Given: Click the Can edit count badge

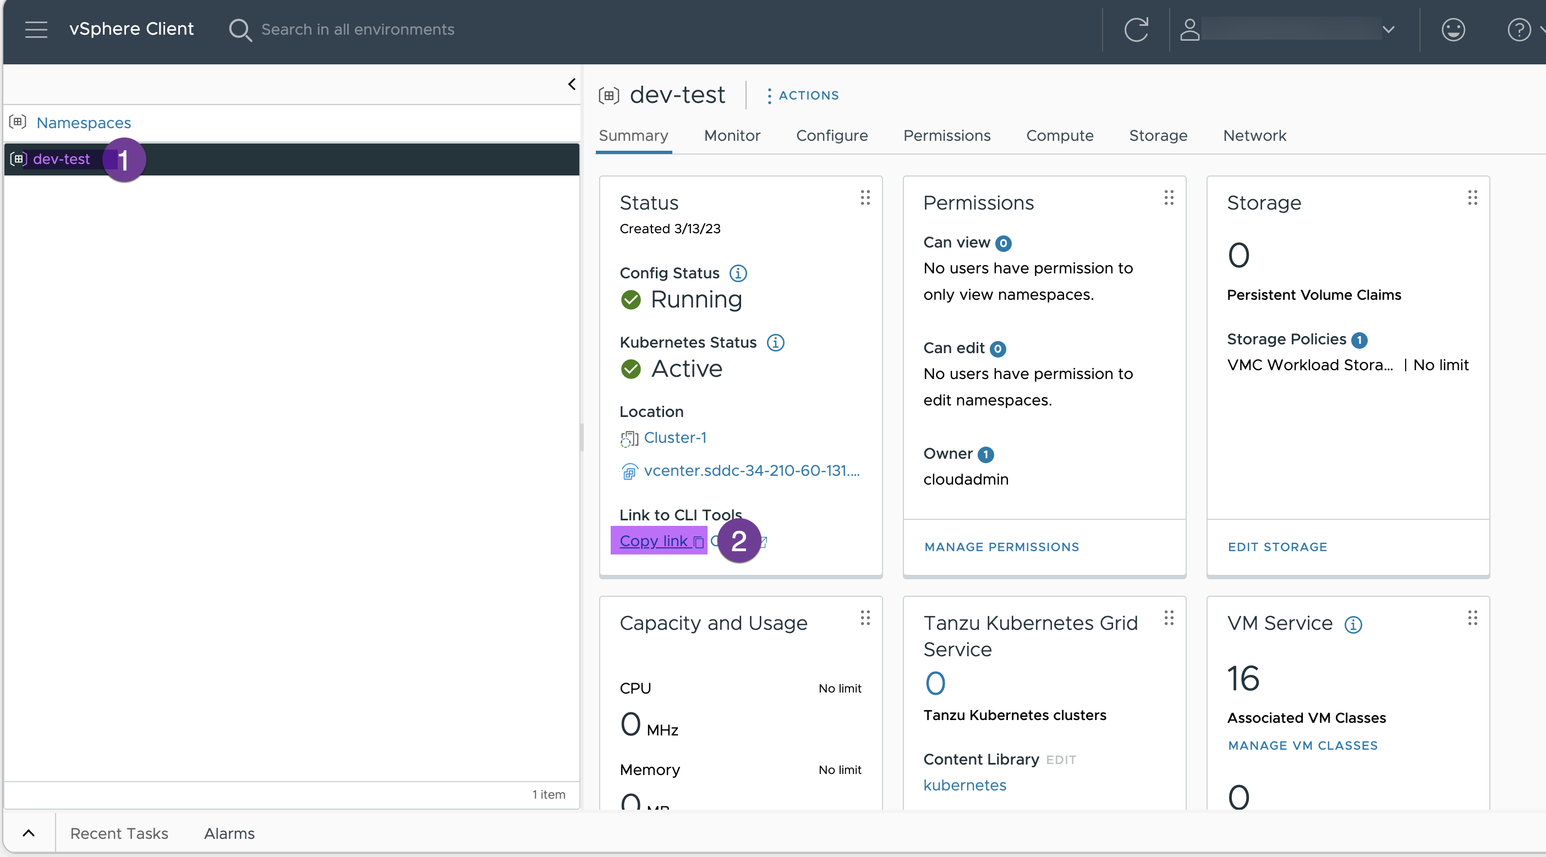Looking at the screenshot, I should (997, 349).
